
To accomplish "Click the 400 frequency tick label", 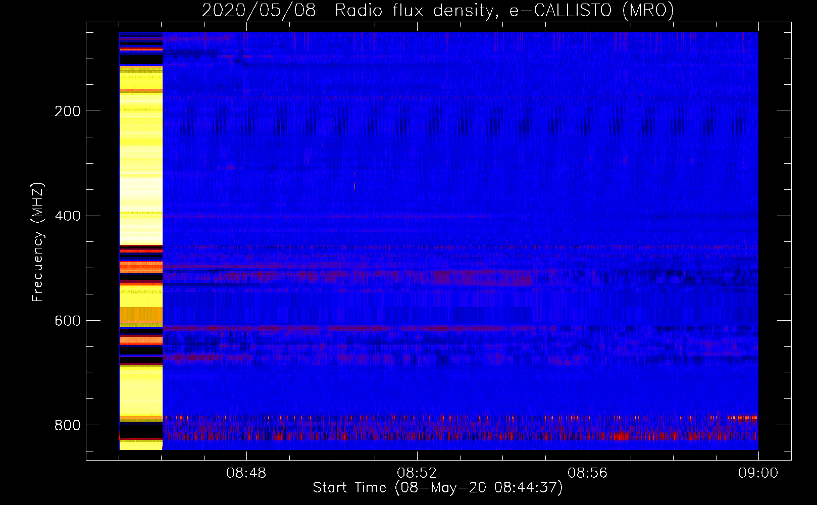I will coord(67,216).
